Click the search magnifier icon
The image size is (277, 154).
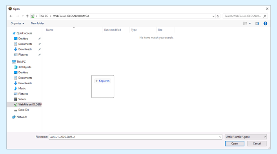tap(264, 16)
